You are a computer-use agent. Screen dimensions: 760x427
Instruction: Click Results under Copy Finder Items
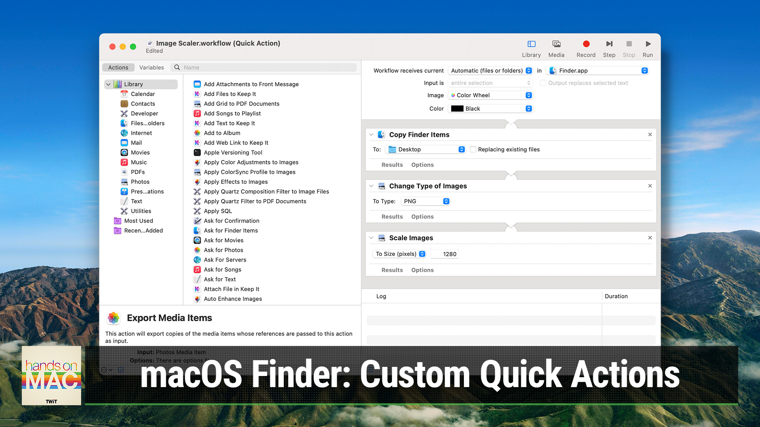click(x=392, y=164)
